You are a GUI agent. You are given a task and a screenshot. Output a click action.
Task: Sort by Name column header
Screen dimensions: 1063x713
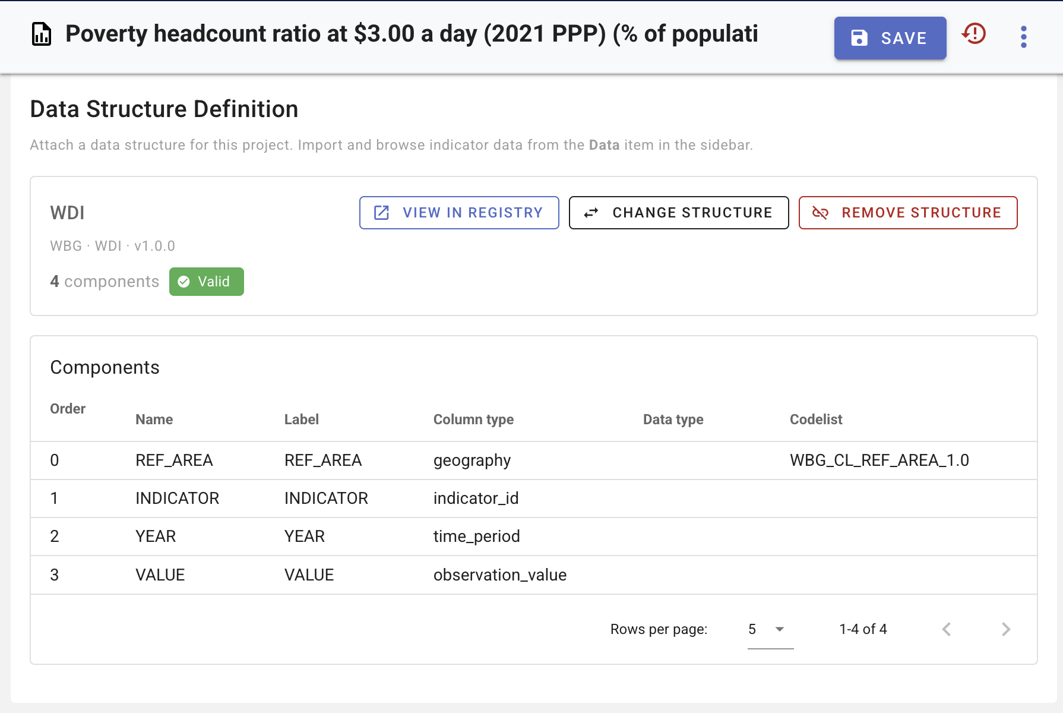pos(154,419)
